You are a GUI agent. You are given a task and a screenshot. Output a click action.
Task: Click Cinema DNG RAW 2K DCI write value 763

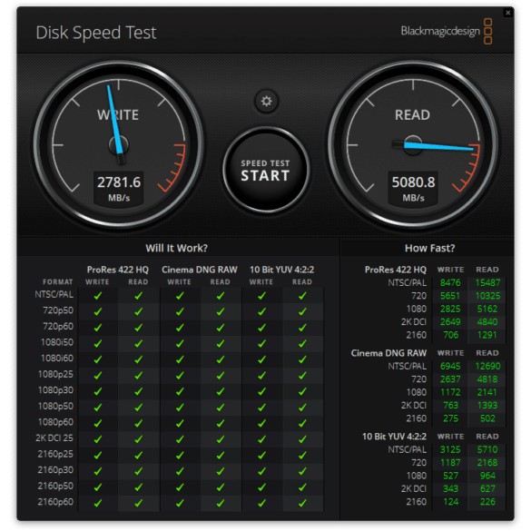[451, 406]
